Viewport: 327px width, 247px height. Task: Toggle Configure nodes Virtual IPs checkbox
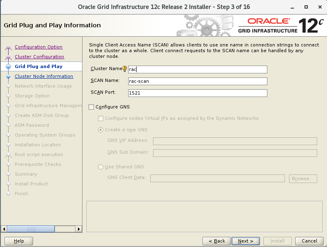pyautogui.click(x=100, y=119)
